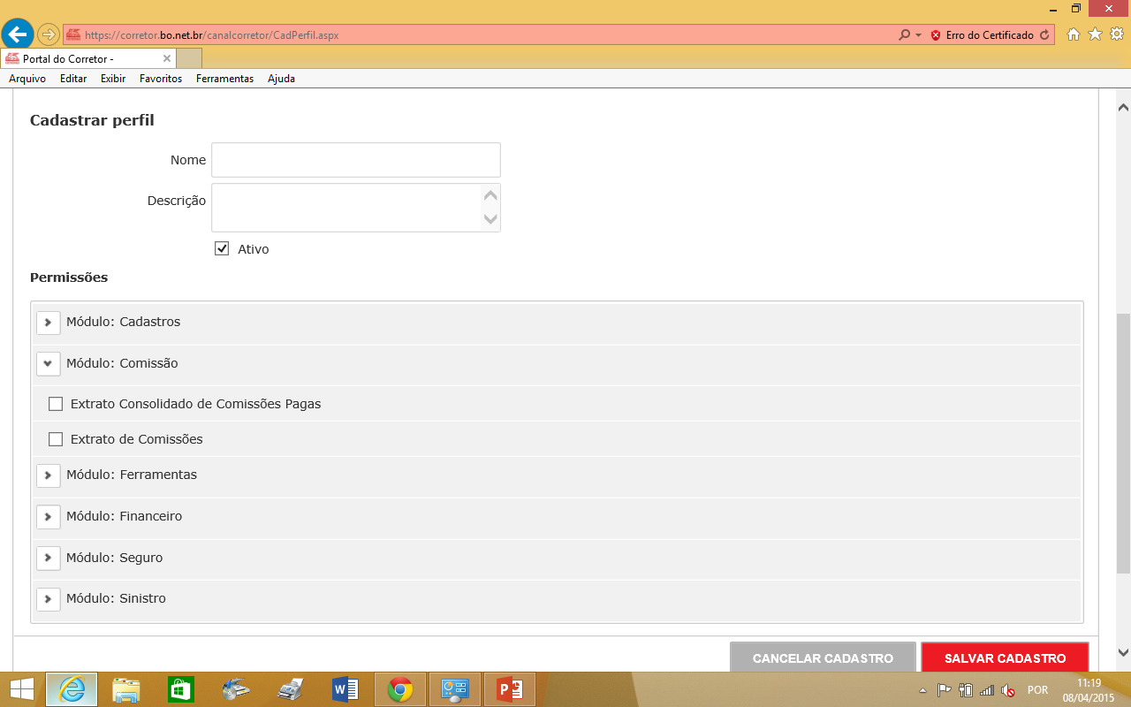Viewport: 1131px width, 707px height.
Task: Open Google Chrome from the taskbar
Action: pyautogui.click(x=400, y=689)
